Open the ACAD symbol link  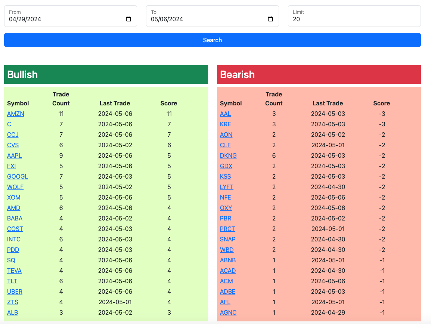[x=228, y=271]
